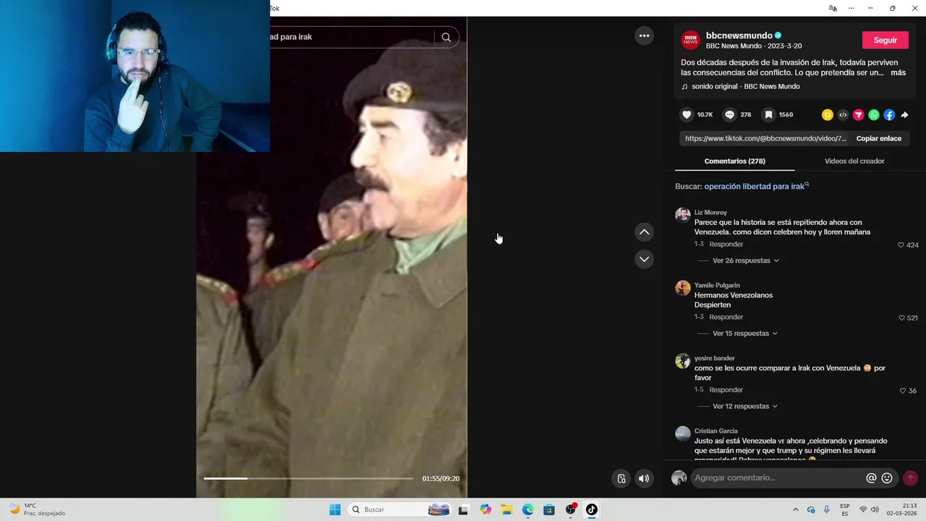The width and height of the screenshot is (926, 521).
Task: Open the Cristian Garcia commenter name
Action: click(x=716, y=431)
